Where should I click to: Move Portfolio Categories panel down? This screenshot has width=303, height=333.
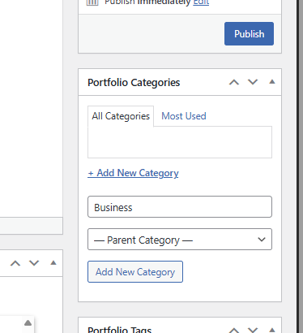(x=253, y=82)
